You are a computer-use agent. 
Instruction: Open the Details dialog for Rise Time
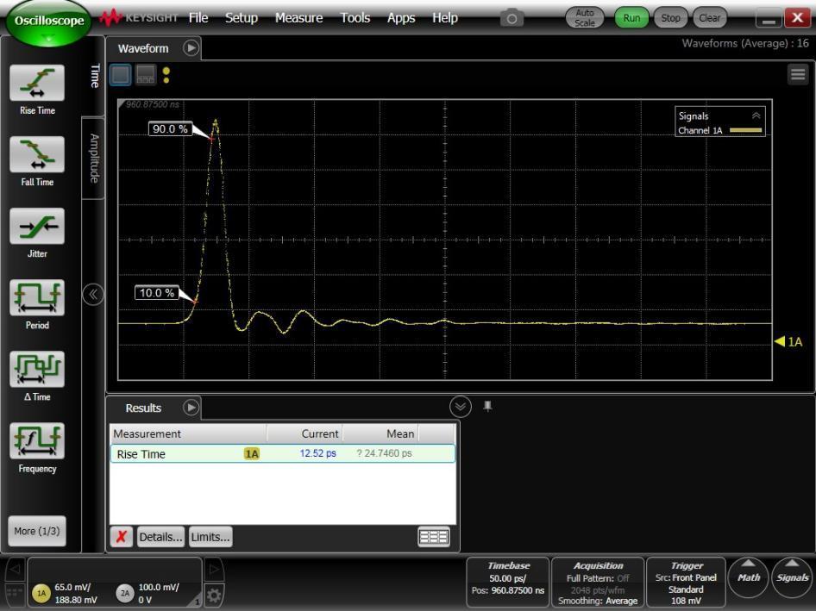160,536
